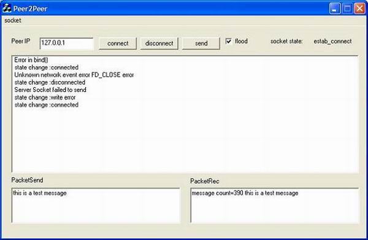
Task: Open the socket menu
Action: [13, 20]
